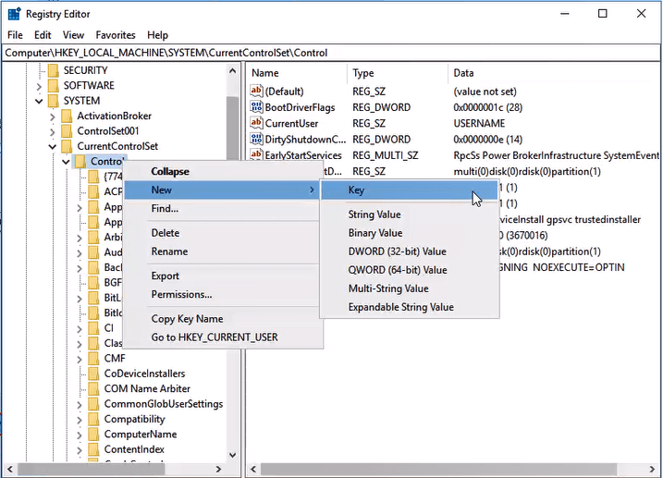Select DWORD (32-bit) Value option
Image resolution: width=663 pixels, height=478 pixels.
coord(397,251)
